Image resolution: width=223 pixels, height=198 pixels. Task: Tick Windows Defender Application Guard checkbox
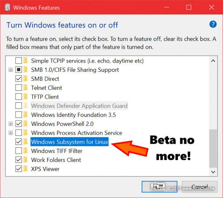tap(19, 106)
